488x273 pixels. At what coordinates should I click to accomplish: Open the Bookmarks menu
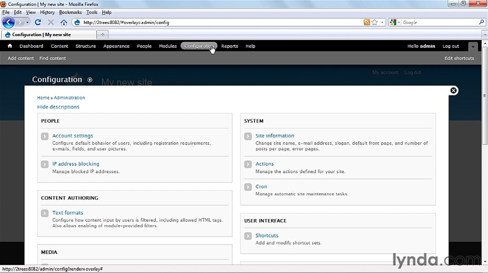(70, 12)
